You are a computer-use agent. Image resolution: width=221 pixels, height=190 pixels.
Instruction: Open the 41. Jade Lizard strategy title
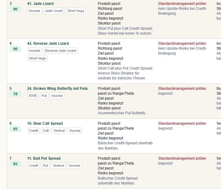pyautogui.click(x=40, y=3)
